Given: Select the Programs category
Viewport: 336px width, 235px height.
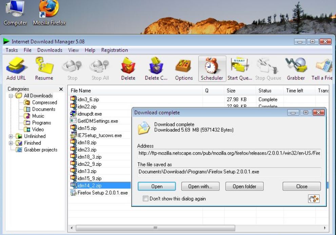Looking at the screenshot, I should pyautogui.click(x=42, y=123).
